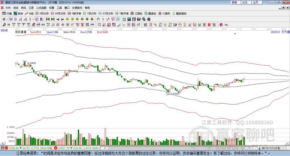Viewport: 290px width, 156px height.
Task: Toggle the colored flag-triangle toolbar button
Action: [x=42, y=19]
